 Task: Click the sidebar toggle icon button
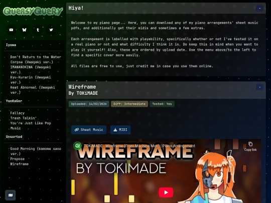tap(11, 195)
